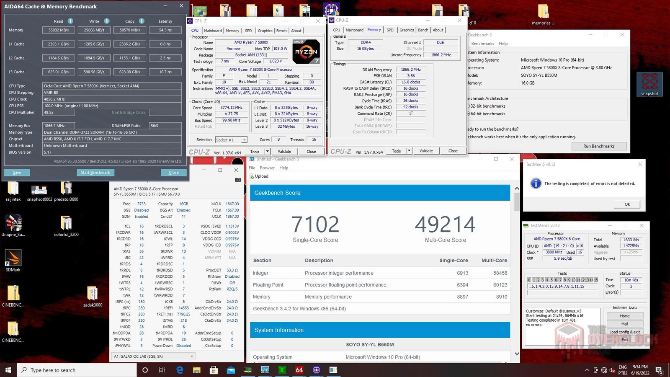This screenshot has height=377, width=670.
Task: Click the info icon beside Copy column
Action: click(x=142, y=21)
